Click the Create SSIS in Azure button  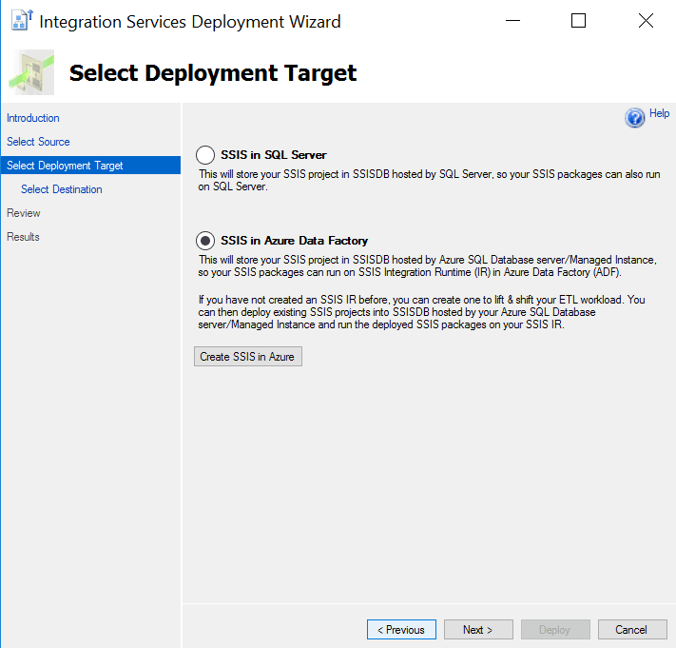[x=247, y=357]
